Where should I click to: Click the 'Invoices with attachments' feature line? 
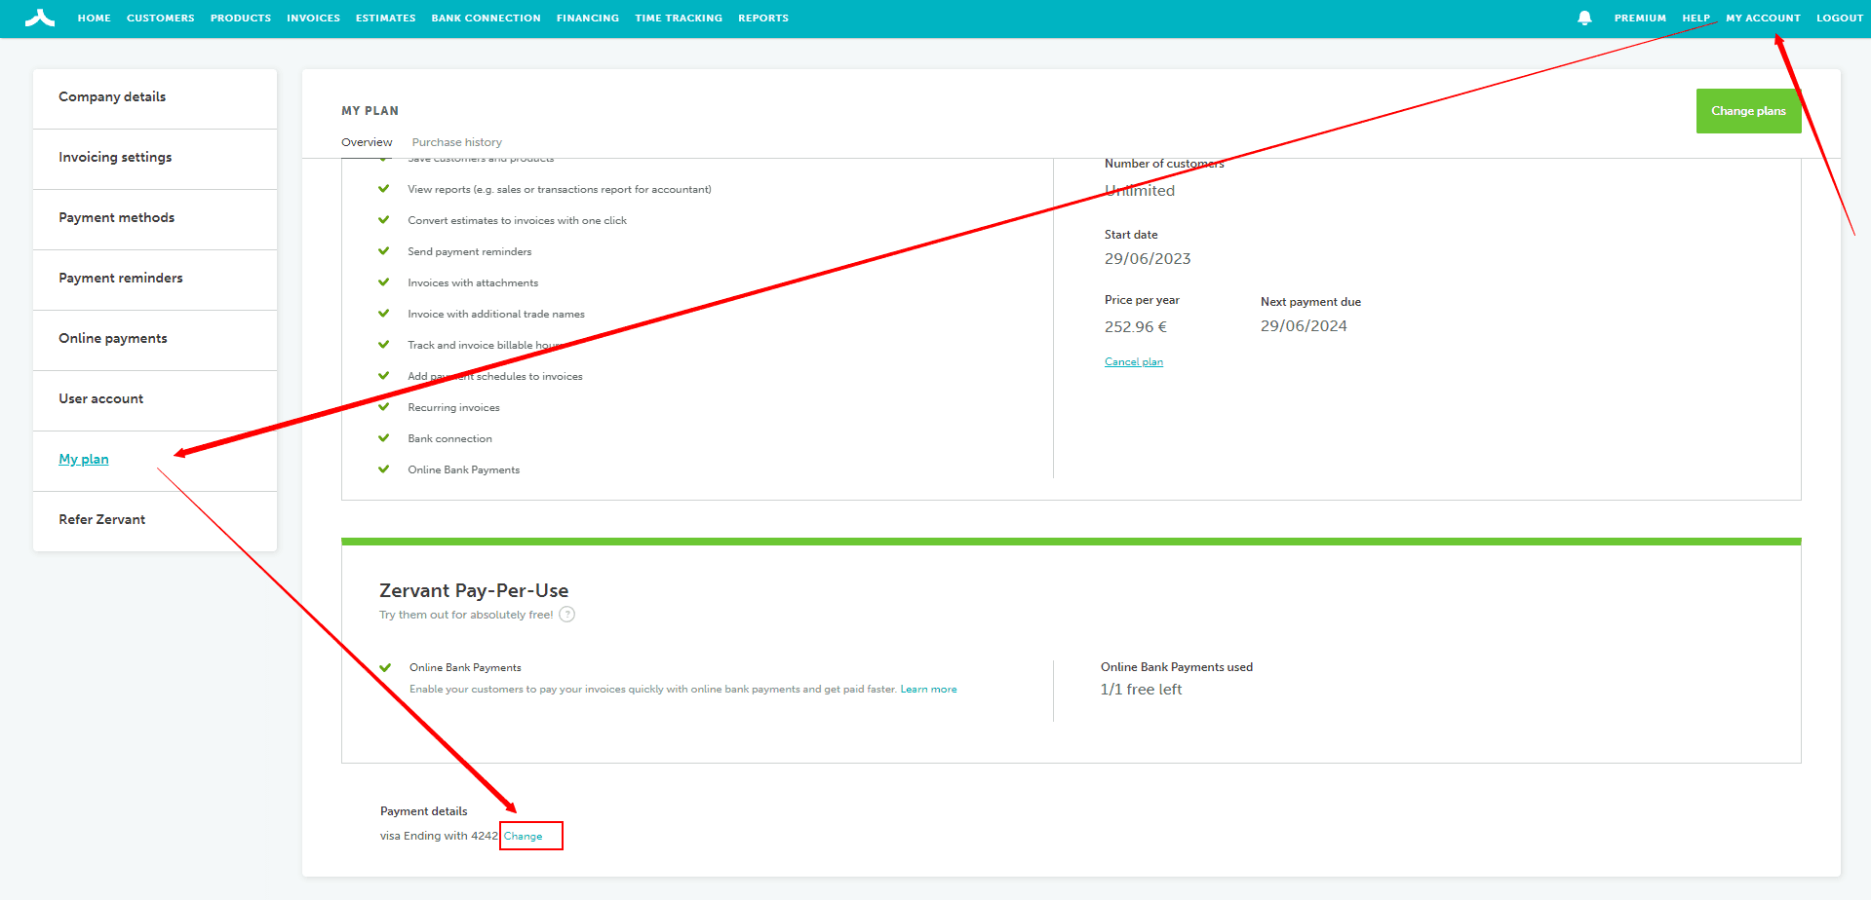pos(473,283)
